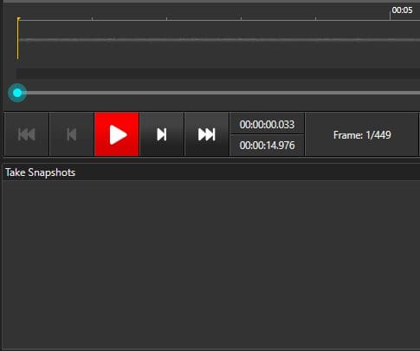Select the Frame: 1/449 counter
The width and height of the screenshot is (420, 351).
click(x=362, y=135)
